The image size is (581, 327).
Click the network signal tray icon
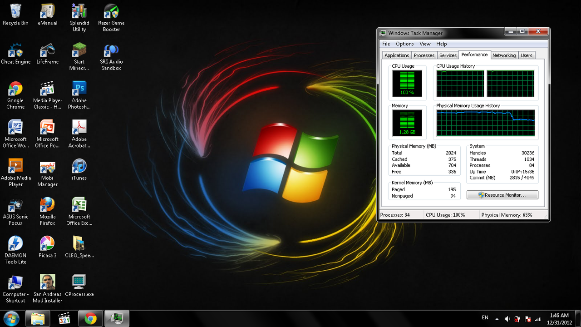click(538, 319)
